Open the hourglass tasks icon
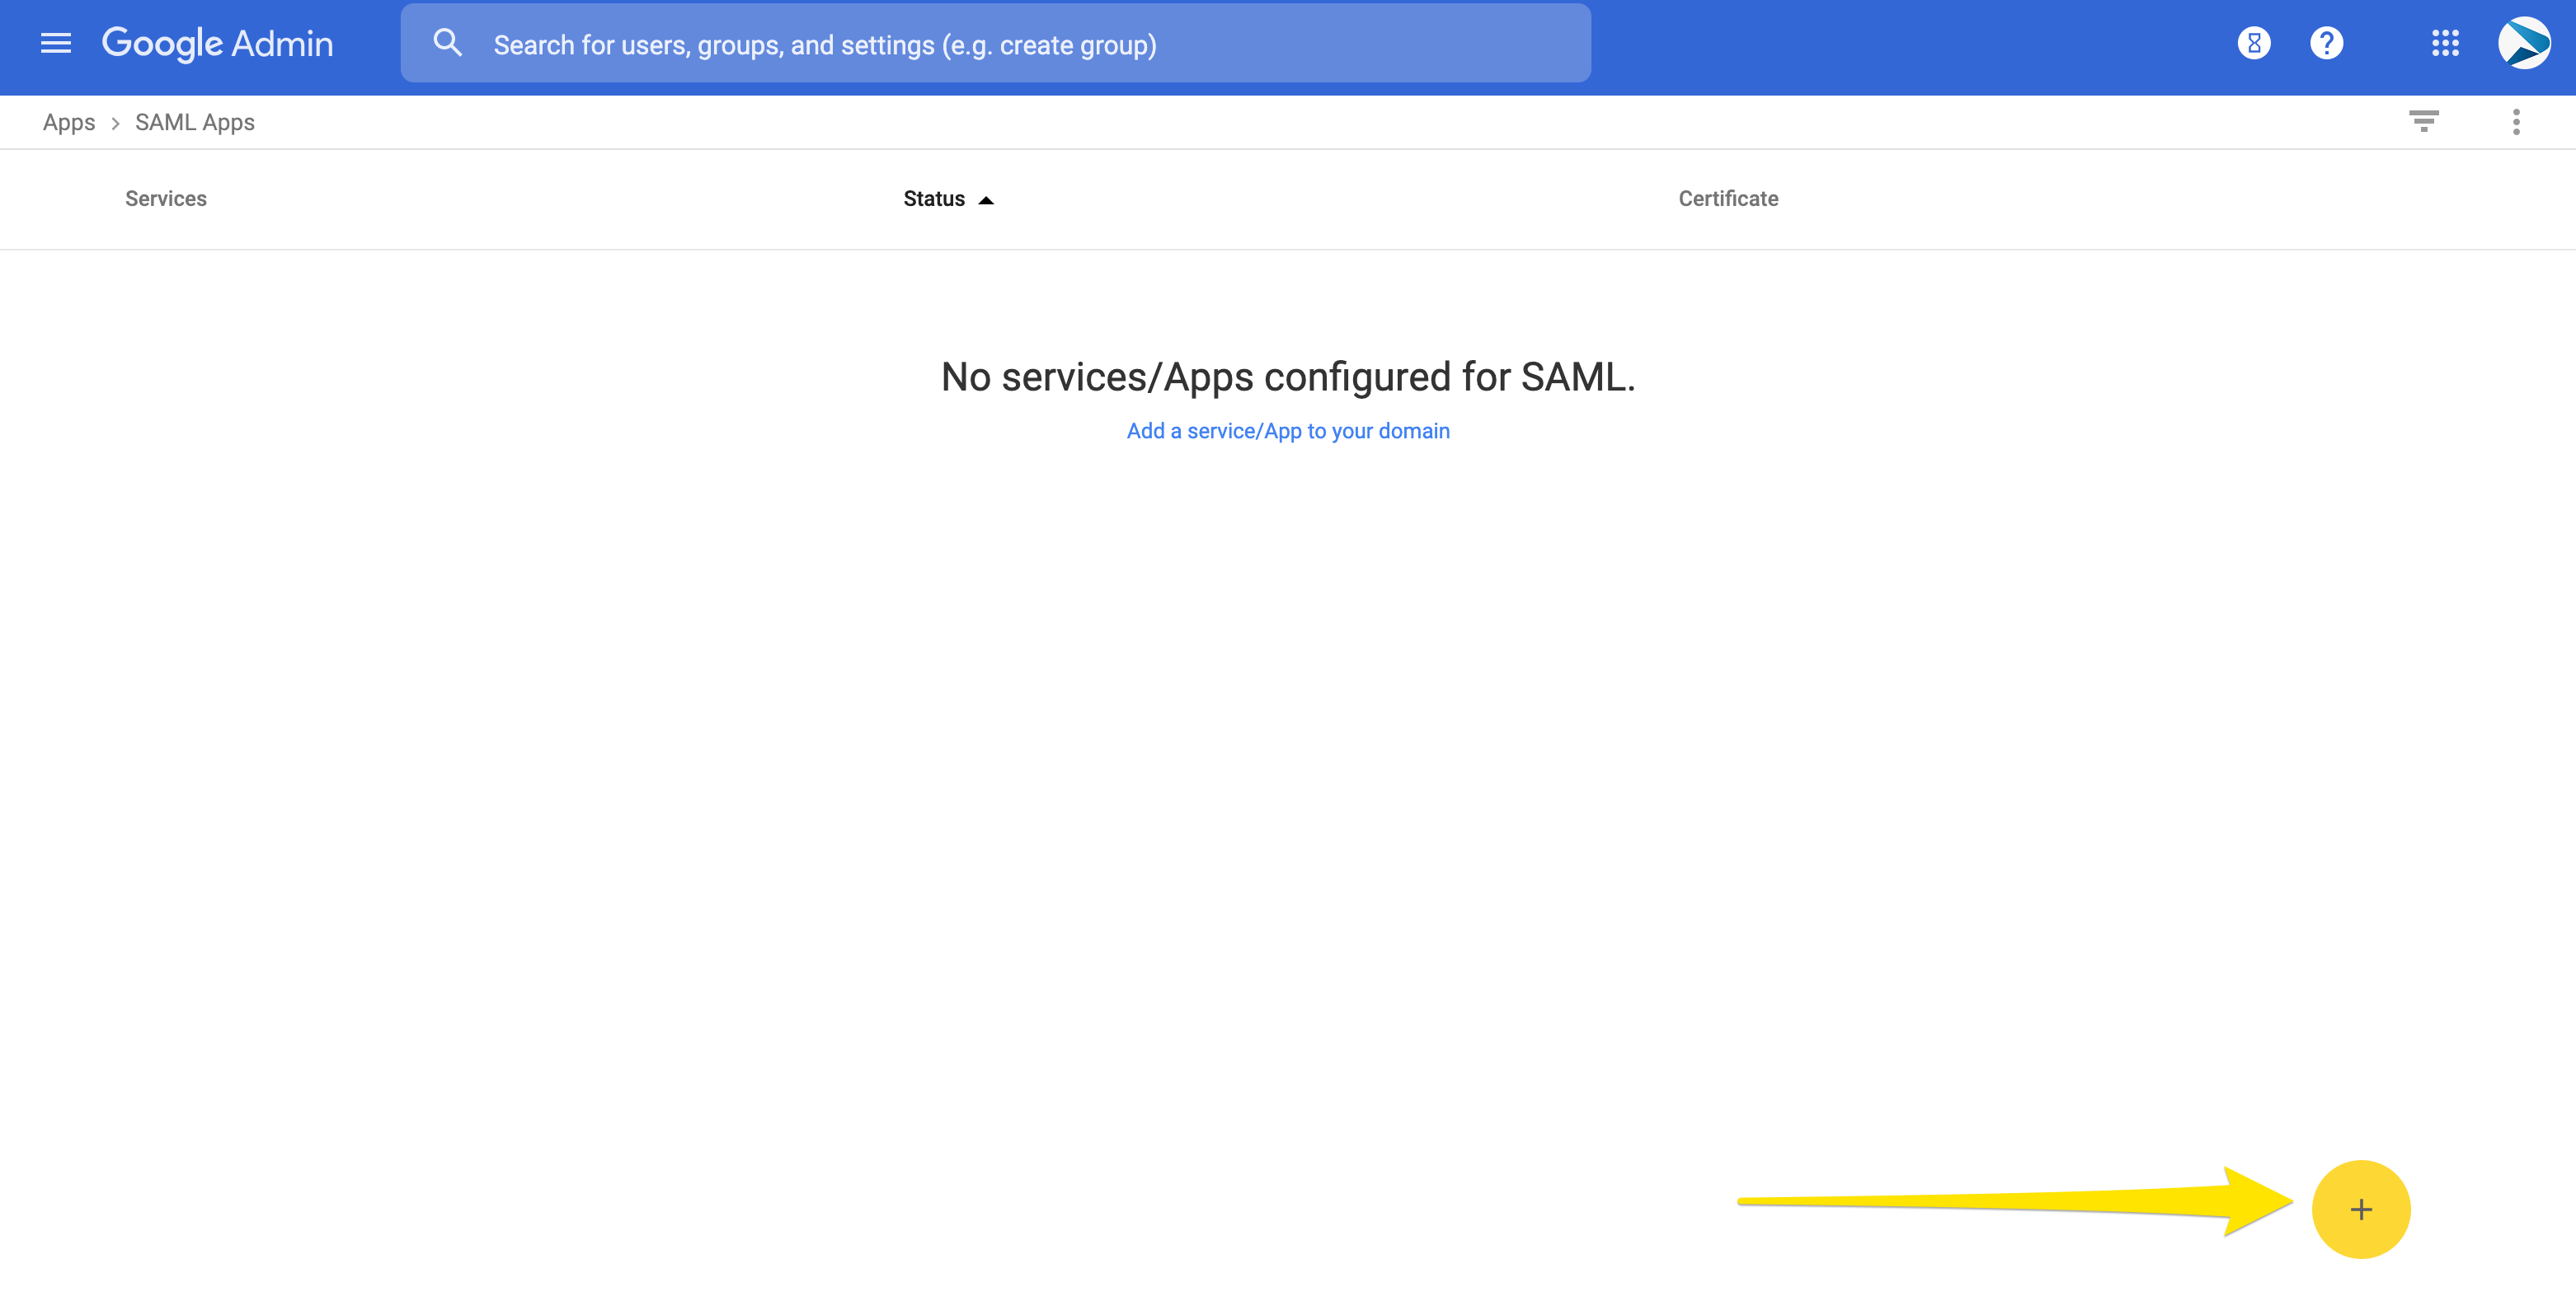 click(x=2253, y=43)
